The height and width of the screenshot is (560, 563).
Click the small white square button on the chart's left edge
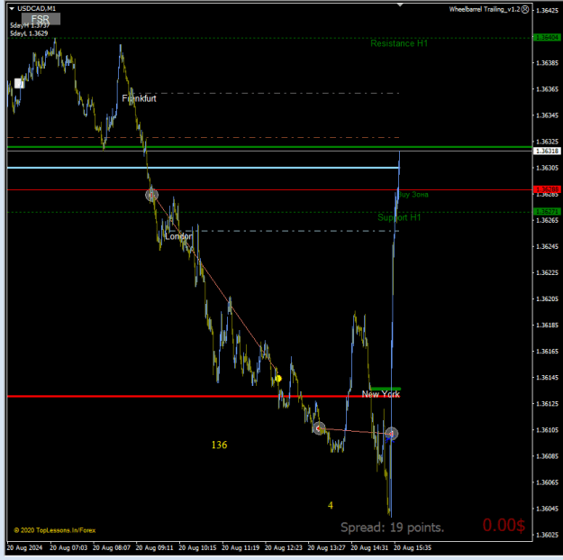pos(19,83)
